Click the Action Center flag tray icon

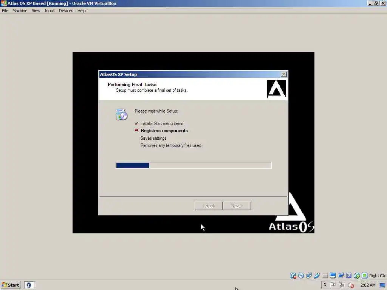coord(333,285)
